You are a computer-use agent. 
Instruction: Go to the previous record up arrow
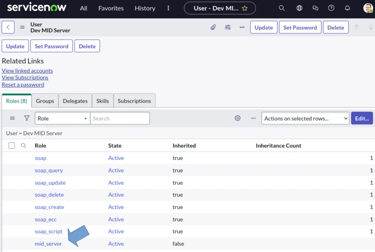(x=356, y=27)
